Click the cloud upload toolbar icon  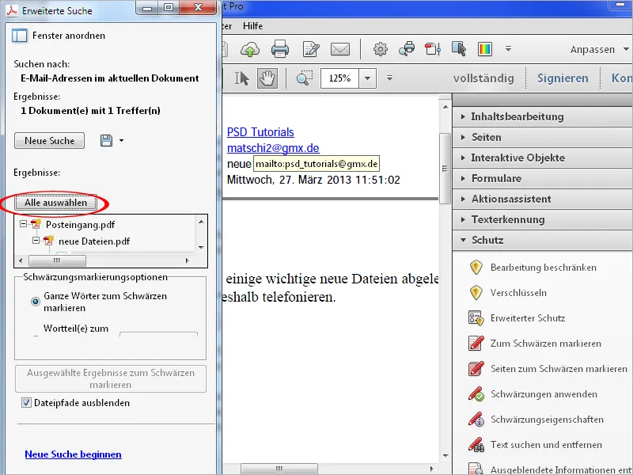point(250,50)
